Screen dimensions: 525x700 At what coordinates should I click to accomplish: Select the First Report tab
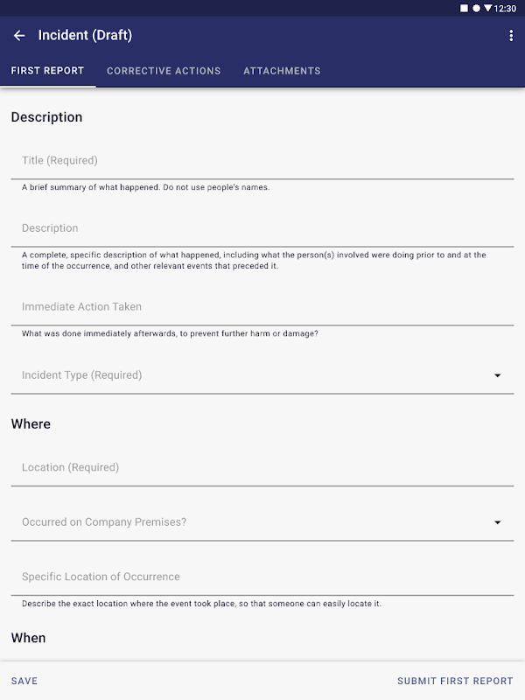[x=47, y=71]
